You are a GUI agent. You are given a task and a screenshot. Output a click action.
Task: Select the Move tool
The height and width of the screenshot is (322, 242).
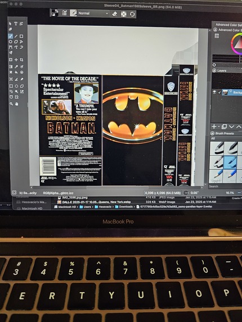point(16,60)
